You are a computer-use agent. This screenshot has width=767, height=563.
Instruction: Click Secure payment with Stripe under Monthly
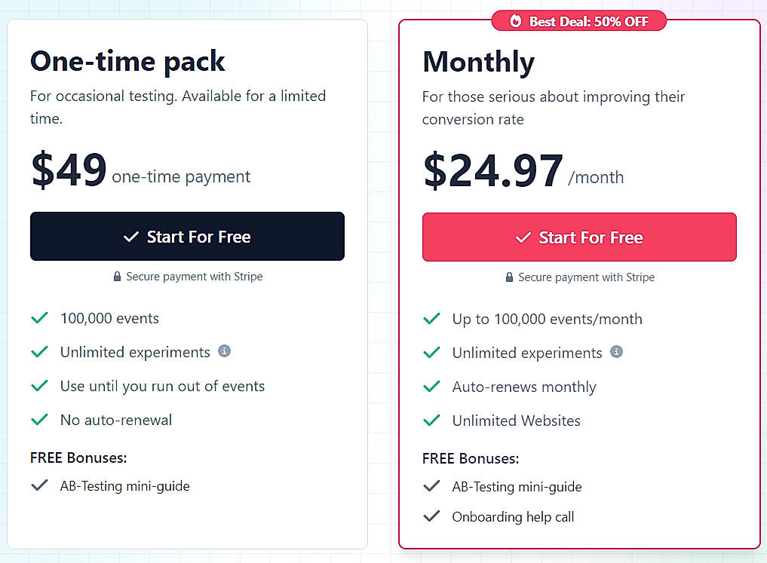(x=586, y=277)
